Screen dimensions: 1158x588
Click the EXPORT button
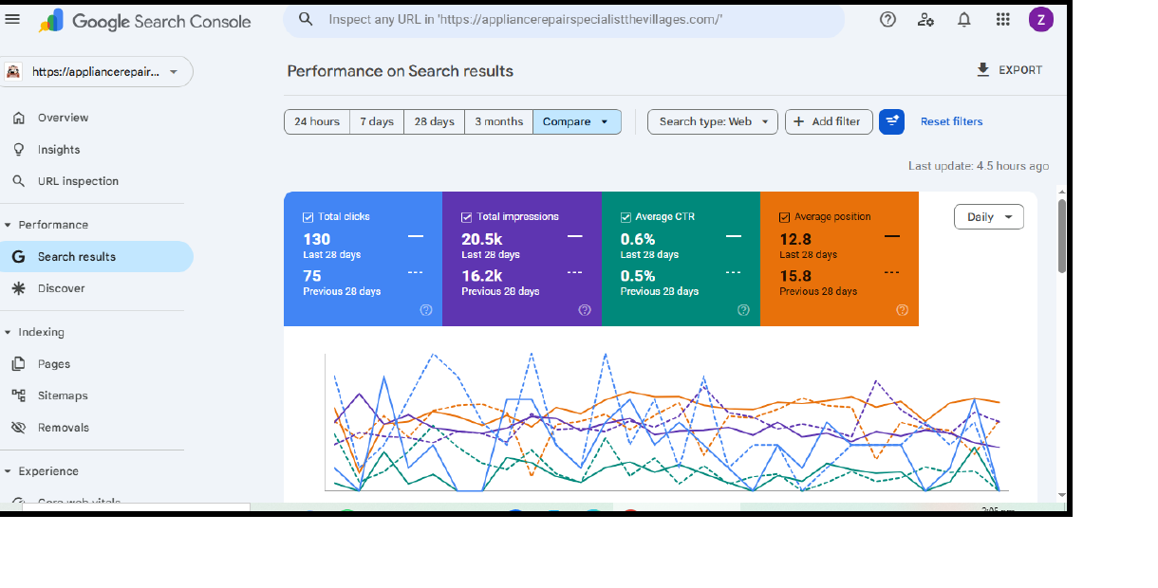click(1009, 70)
